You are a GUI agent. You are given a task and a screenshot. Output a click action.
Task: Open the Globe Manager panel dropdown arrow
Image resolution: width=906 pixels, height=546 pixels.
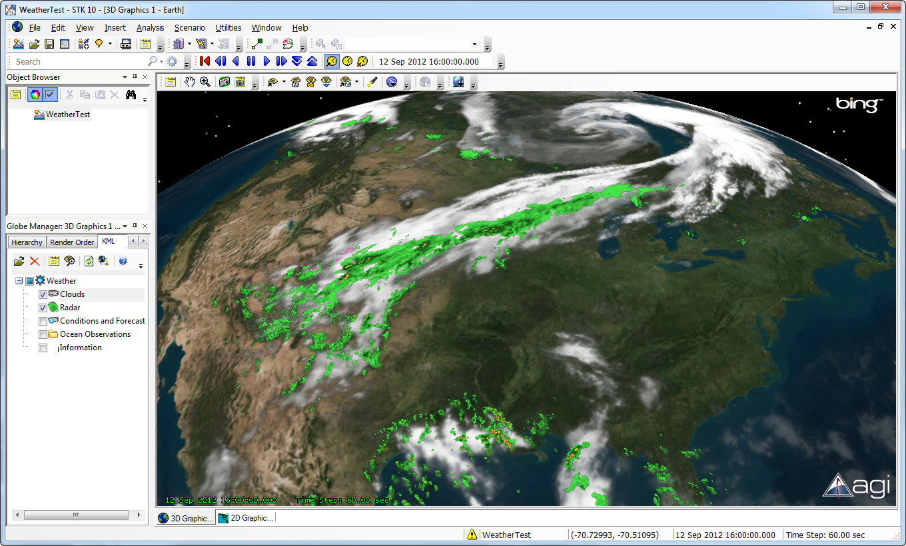click(x=125, y=226)
